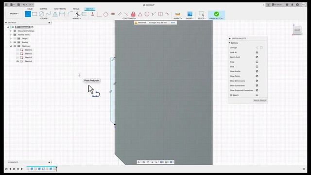The height and width of the screenshot is (175, 311).
Task: Select the Trim scissors tool
Action: pos(77,14)
